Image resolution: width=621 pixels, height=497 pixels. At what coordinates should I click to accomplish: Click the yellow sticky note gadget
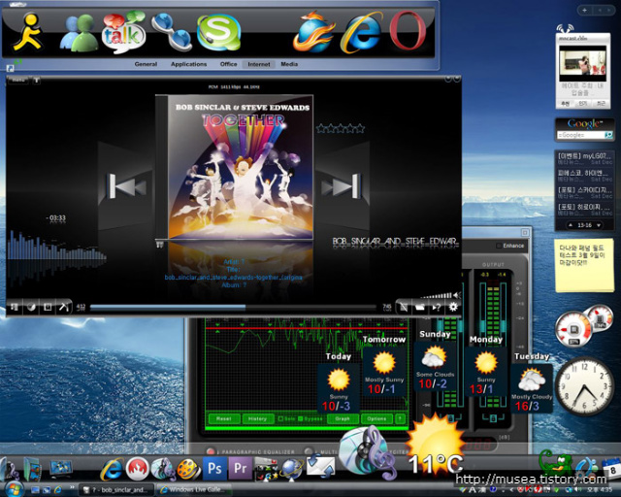[583, 265]
